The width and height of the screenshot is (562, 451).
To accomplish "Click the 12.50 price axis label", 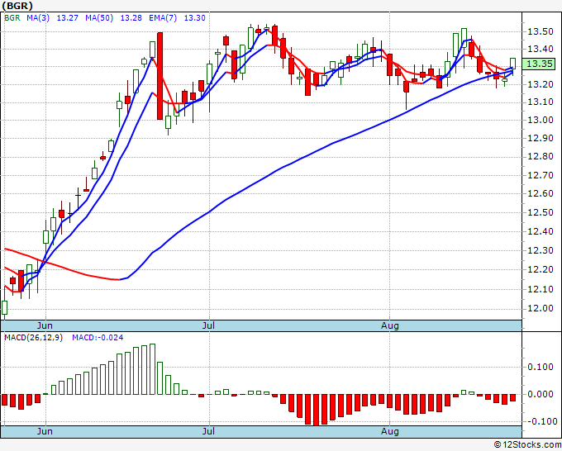I will (x=541, y=212).
